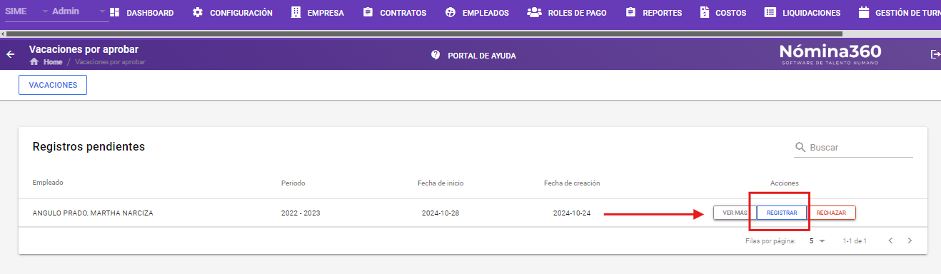Open the SIME company dropdown
941x274 pixels.
click(x=27, y=12)
